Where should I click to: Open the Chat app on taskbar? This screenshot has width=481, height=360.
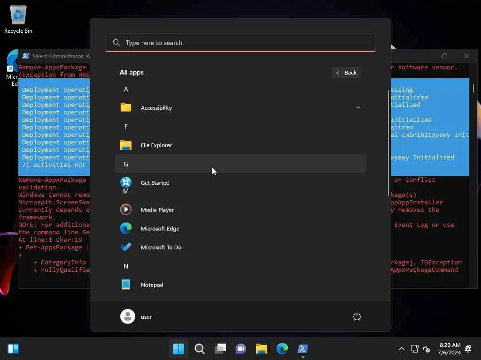pyautogui.click(x=241, y=349)
